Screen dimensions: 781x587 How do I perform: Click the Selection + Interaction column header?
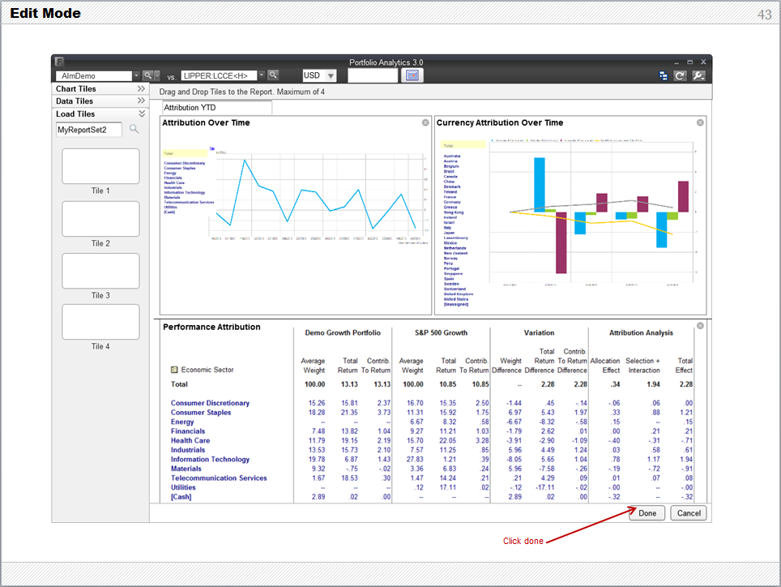[x=642, y=366]
